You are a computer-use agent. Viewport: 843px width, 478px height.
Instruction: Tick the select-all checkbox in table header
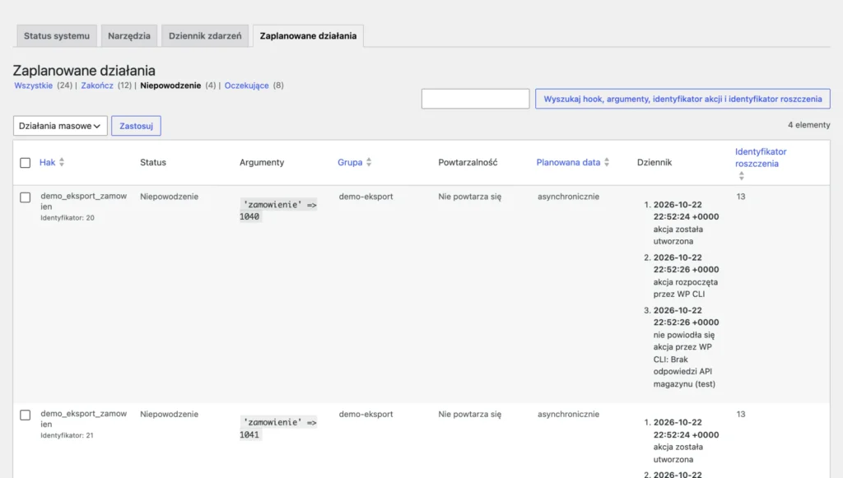26,163
